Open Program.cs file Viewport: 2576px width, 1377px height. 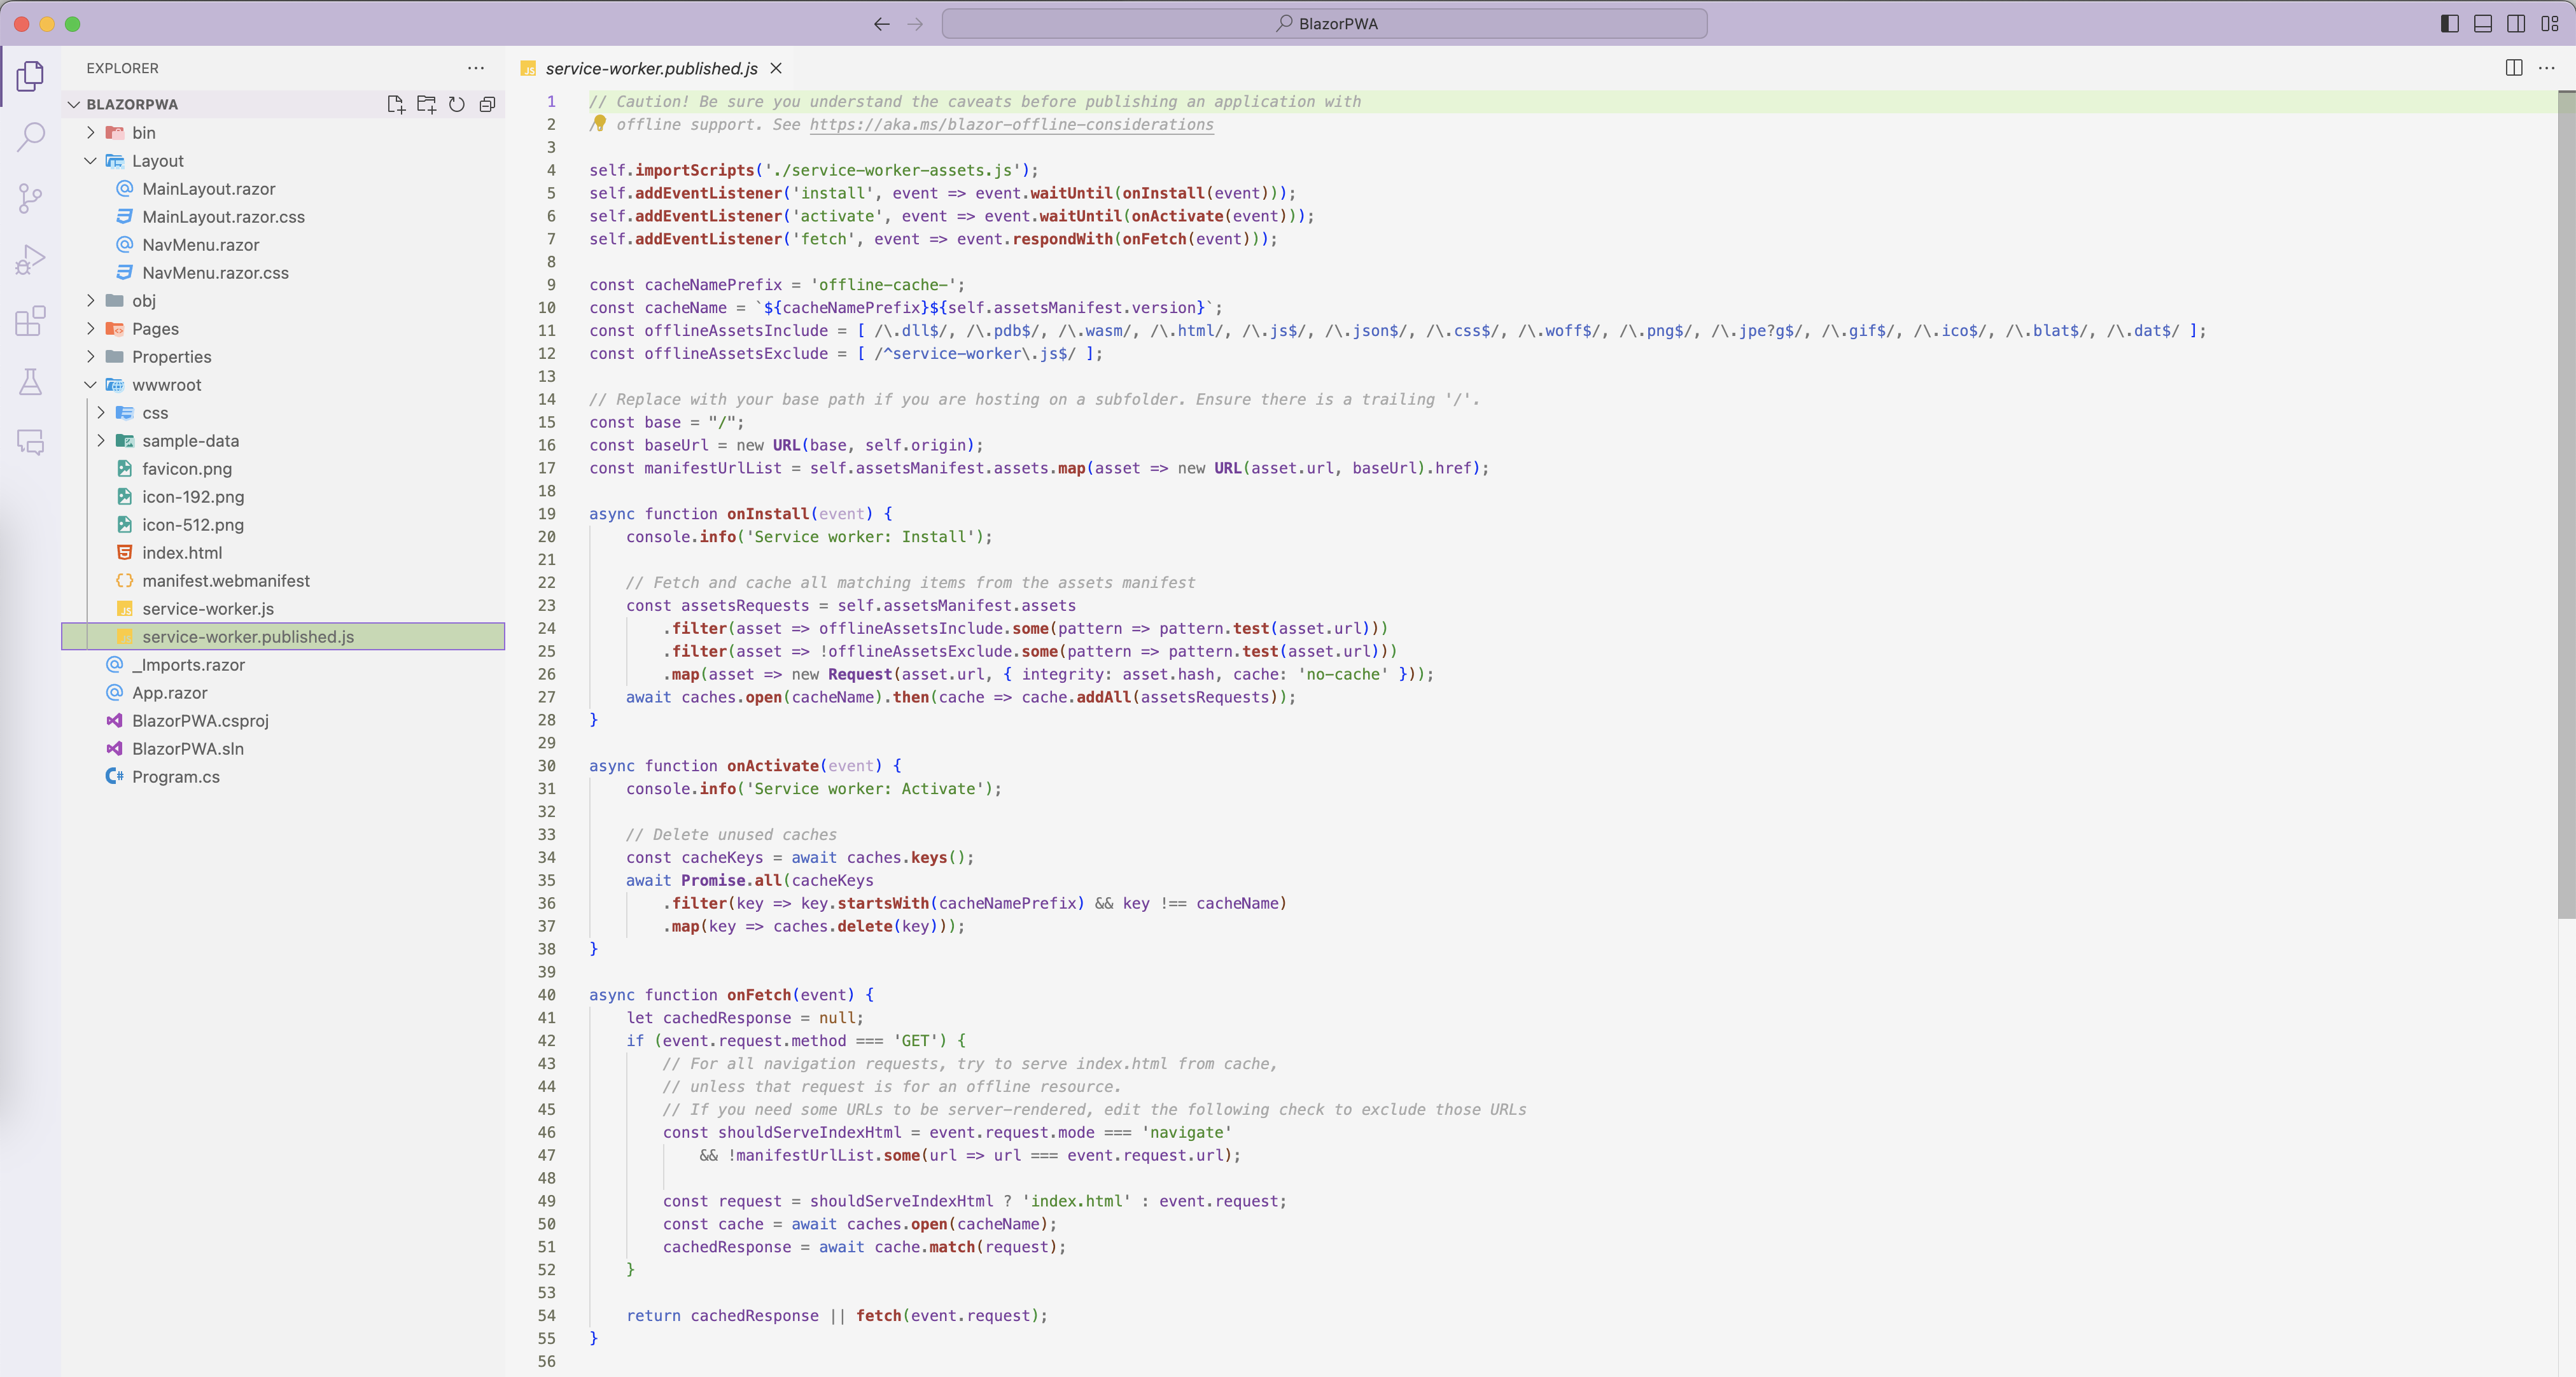283,776
